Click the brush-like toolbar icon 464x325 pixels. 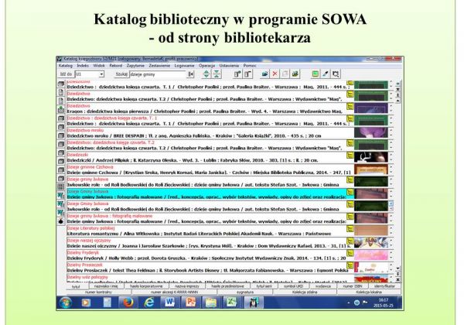click(x=326, y=74)
